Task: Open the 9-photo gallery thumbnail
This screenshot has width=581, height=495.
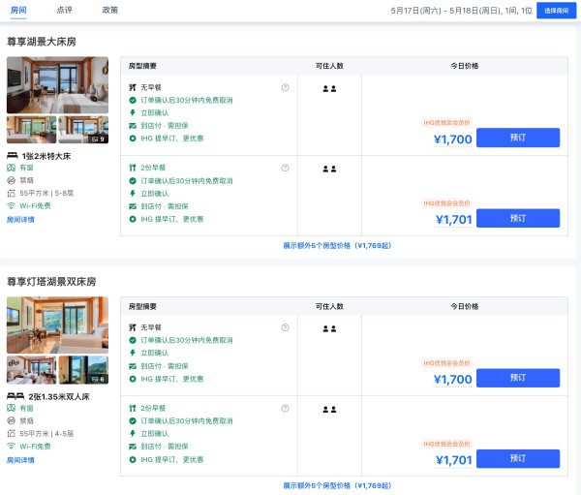Action: point(83,130)
